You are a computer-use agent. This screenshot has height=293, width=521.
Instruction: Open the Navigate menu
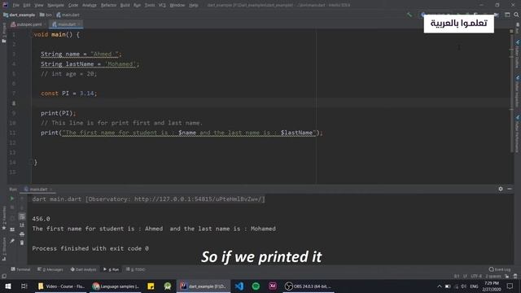pos(55,5)
